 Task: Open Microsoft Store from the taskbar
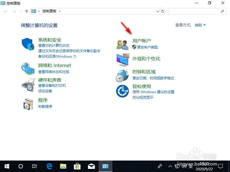click(x=77, y=166)
